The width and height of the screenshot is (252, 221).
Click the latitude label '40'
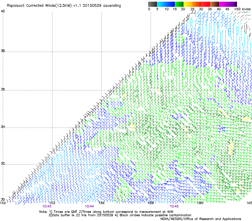(3, 11)
